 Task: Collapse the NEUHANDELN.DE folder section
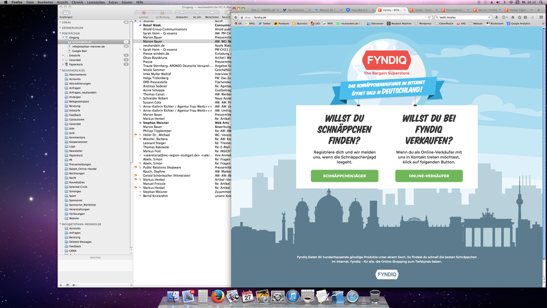(60, 70)
